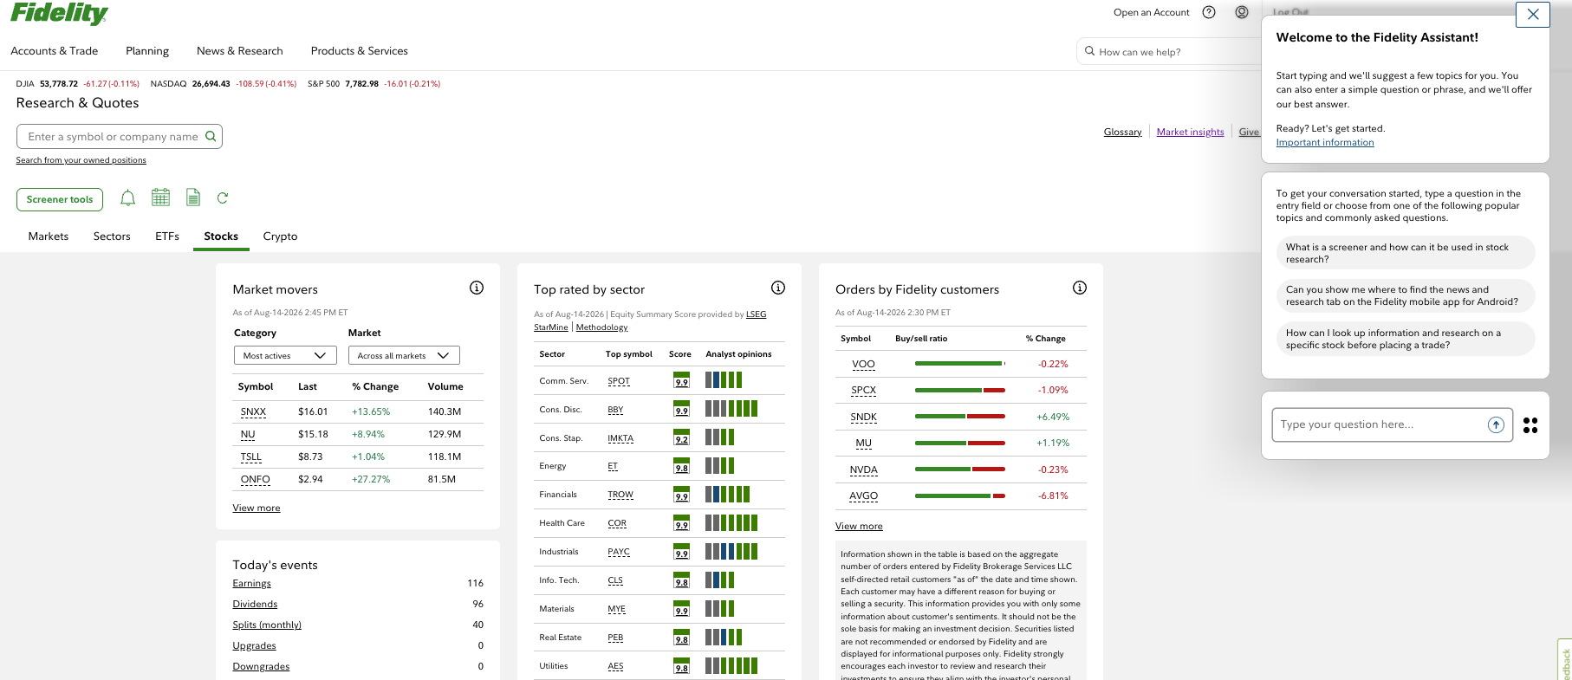Open the document report icon

tap(193, 198)
